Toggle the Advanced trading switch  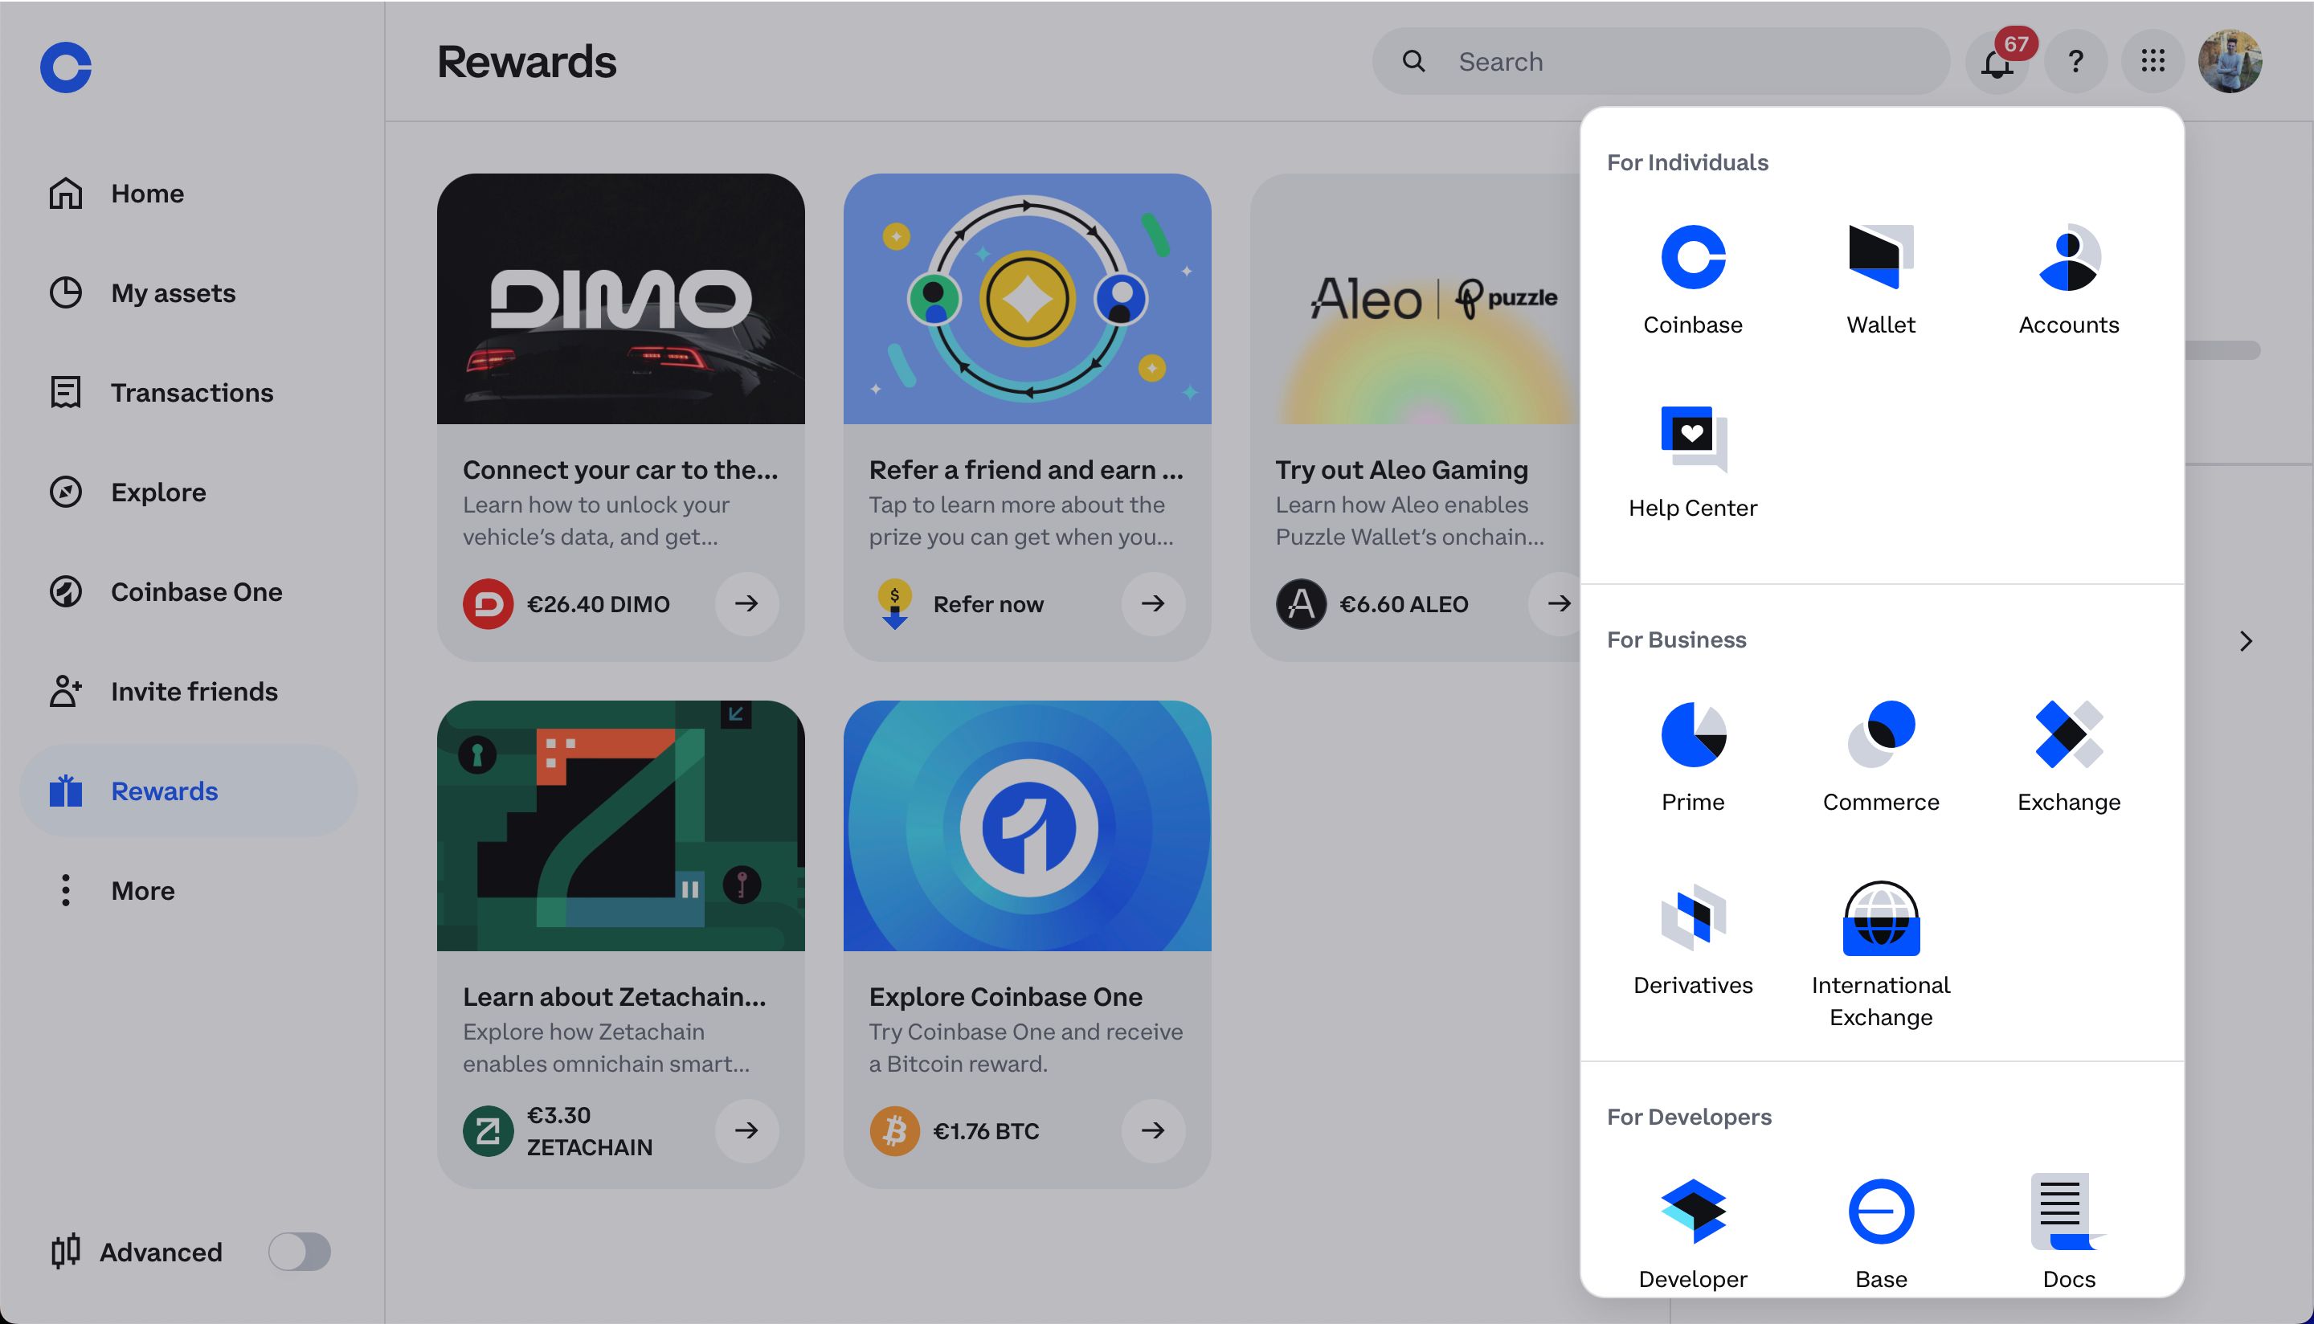point(299,1251)
